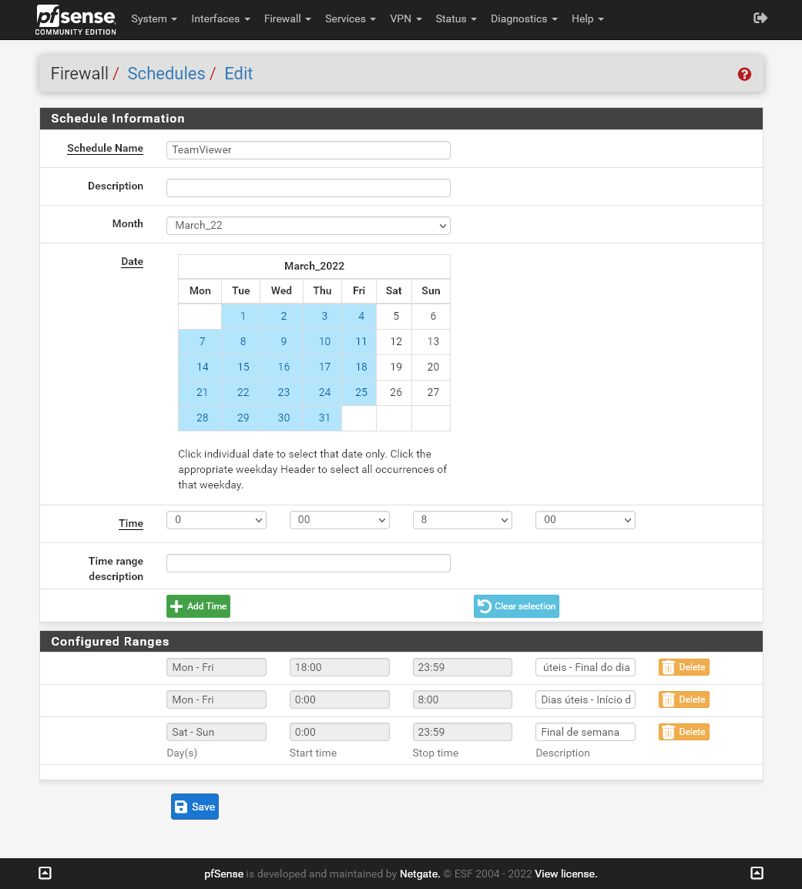Open the start hour dropdown set to 0
802x889 pixels.
216,520
